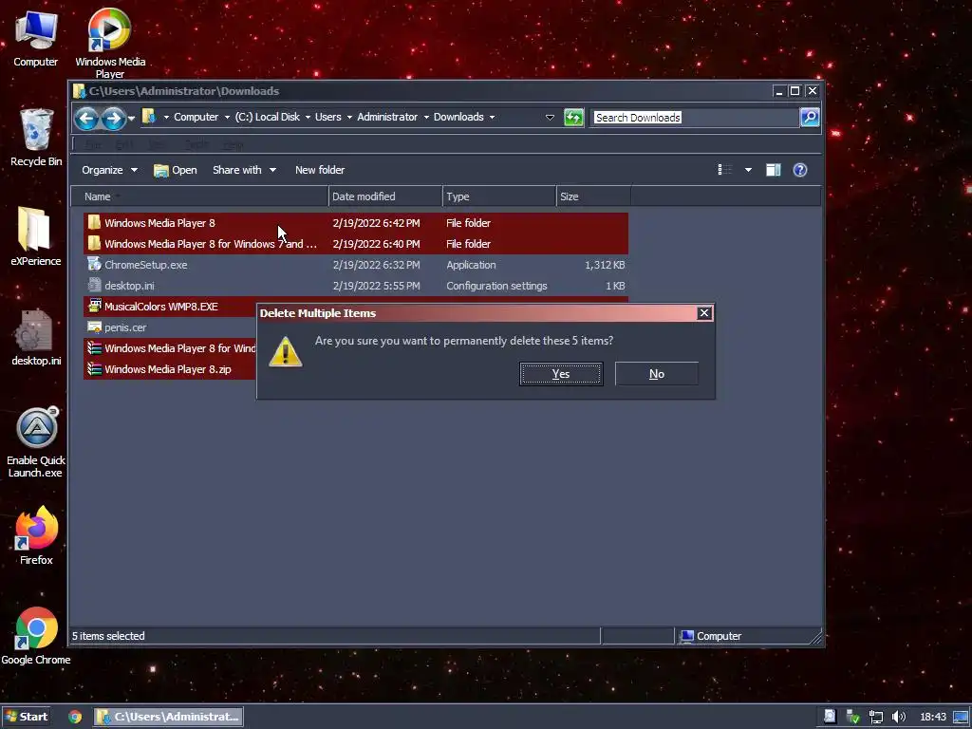
Task: Expand the view options dropdown arrow
Action: click(748, 170)
